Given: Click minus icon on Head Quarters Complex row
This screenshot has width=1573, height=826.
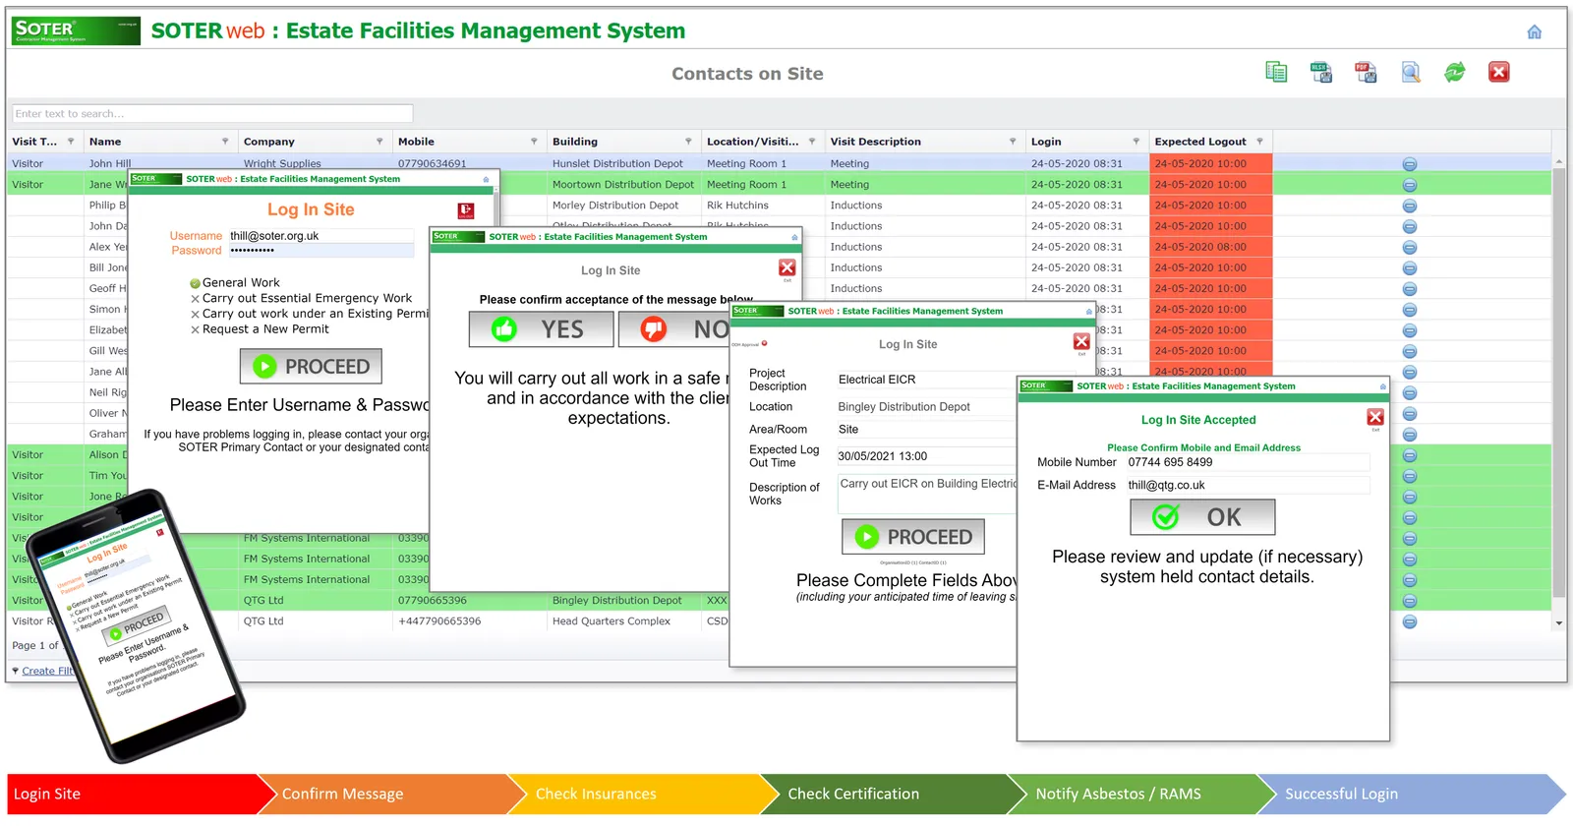Looking at the screenshot, I should pos(1410,621).
